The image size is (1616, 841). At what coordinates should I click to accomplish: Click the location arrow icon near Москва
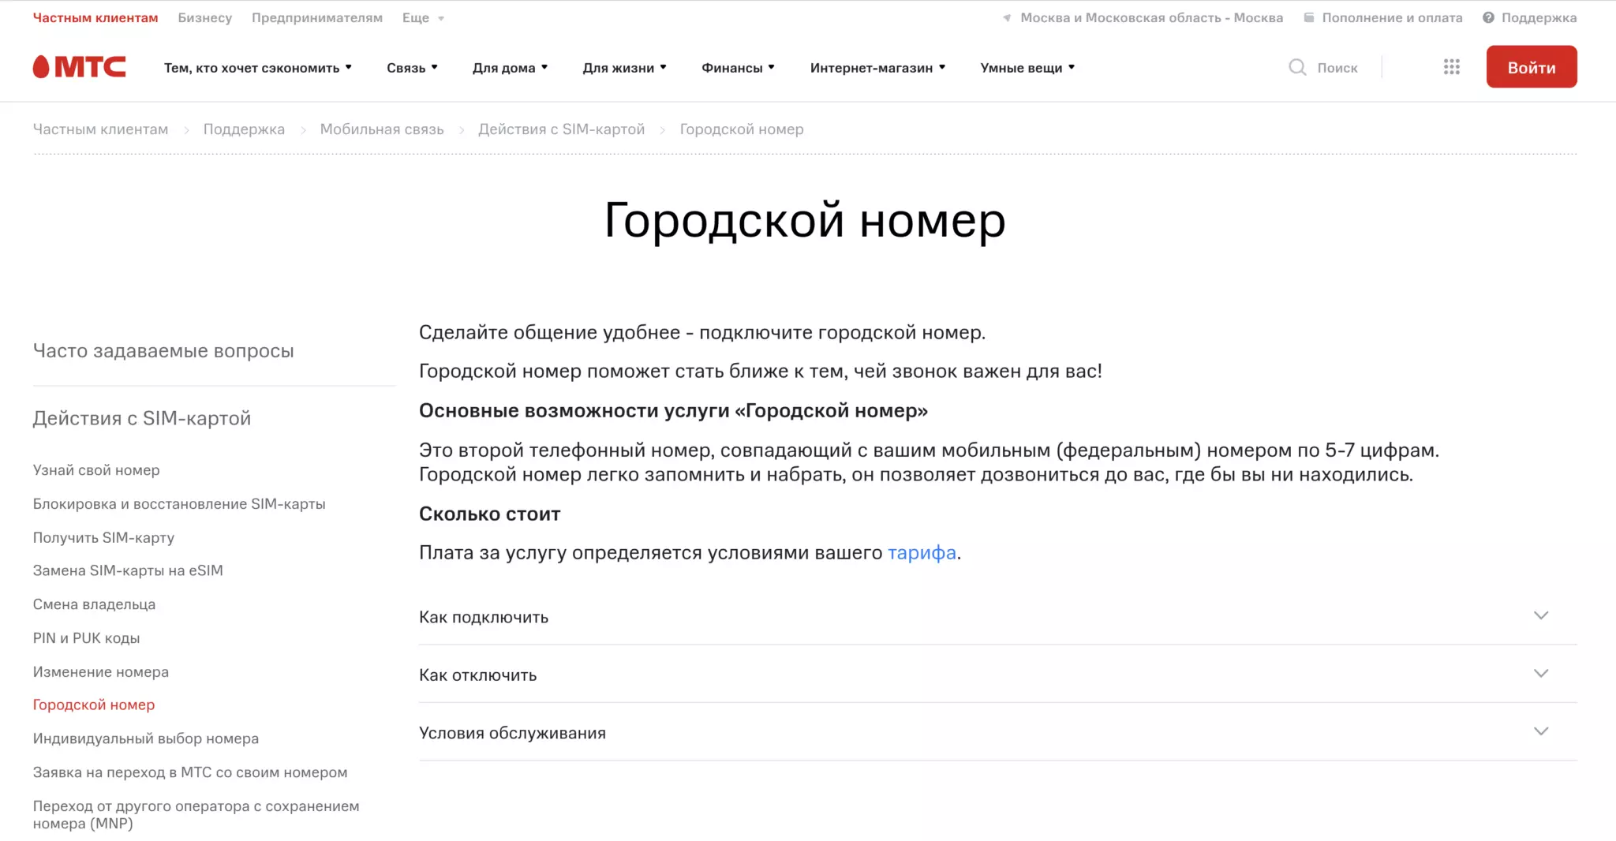1007,18
